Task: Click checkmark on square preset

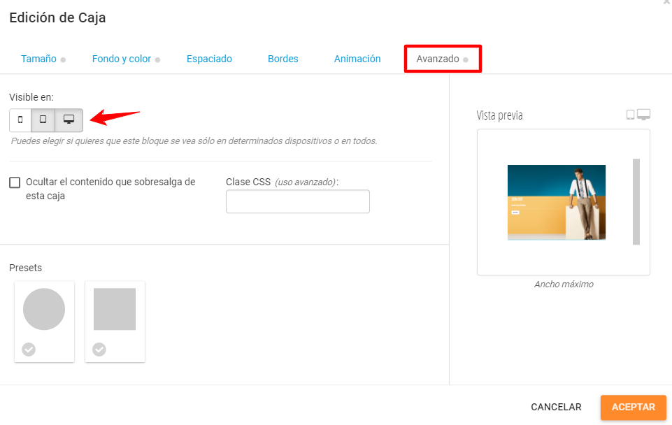Action: click(99, 350)
